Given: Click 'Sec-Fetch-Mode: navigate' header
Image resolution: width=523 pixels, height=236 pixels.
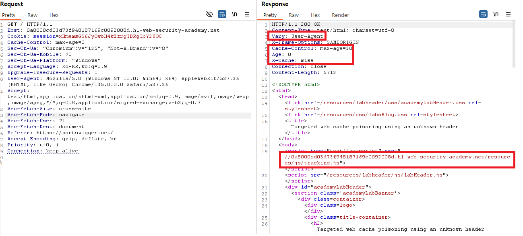Looking at the screenshot, I should pyautogui.click(x=46, y=115).
